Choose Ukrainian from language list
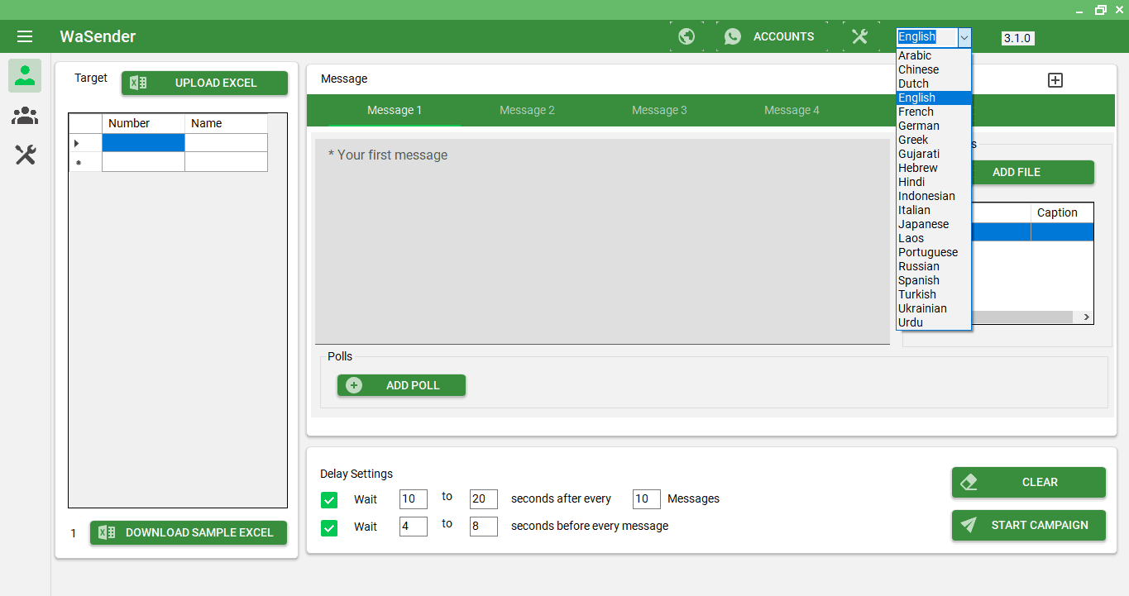This screenshot has width=1129, height=596. [934, 308]
